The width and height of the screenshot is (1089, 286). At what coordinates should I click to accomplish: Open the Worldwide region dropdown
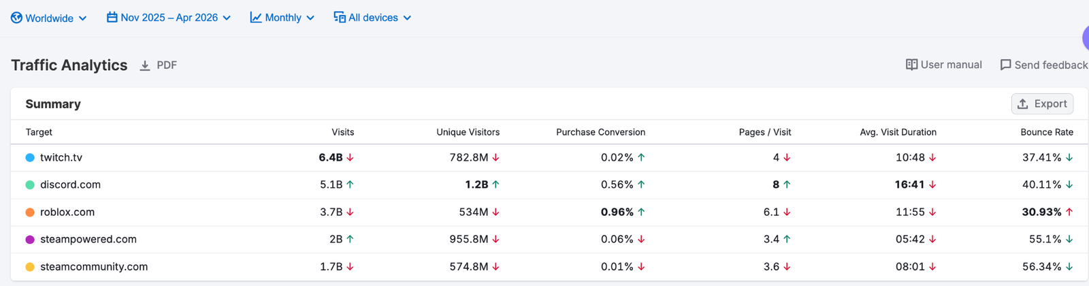pyautogui.click(x=49, y=18)
